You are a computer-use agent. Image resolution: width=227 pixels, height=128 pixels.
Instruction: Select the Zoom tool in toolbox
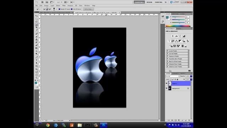click(37, 78)
